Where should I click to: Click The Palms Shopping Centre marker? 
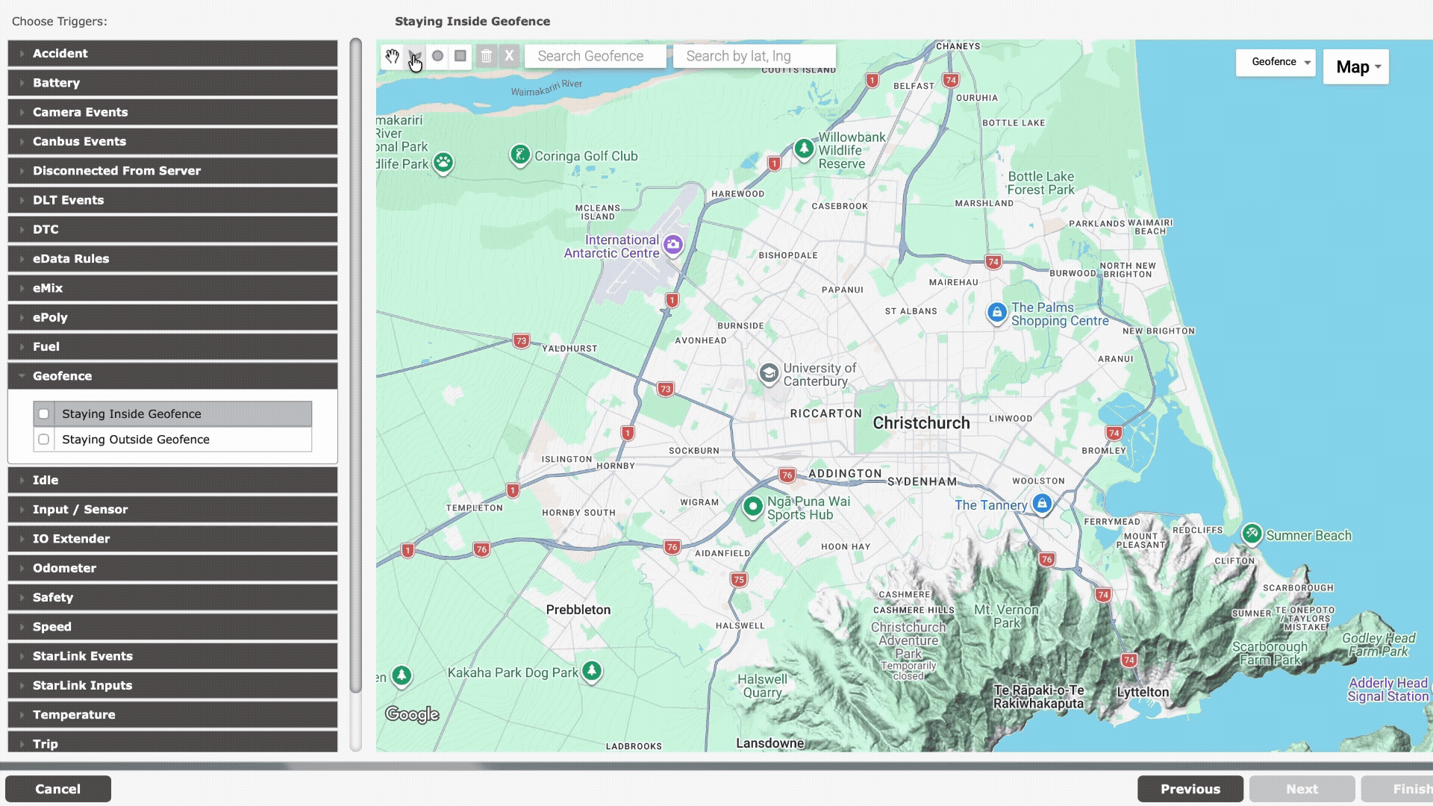[x=996, y=313]
